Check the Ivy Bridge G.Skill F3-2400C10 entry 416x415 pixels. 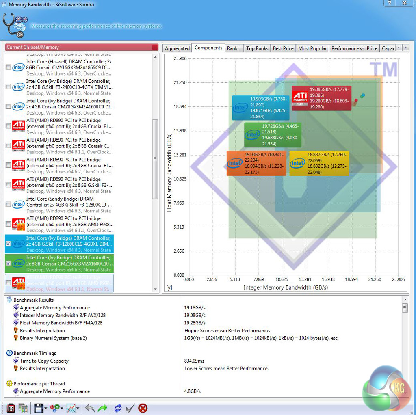(x=8, y=87)
